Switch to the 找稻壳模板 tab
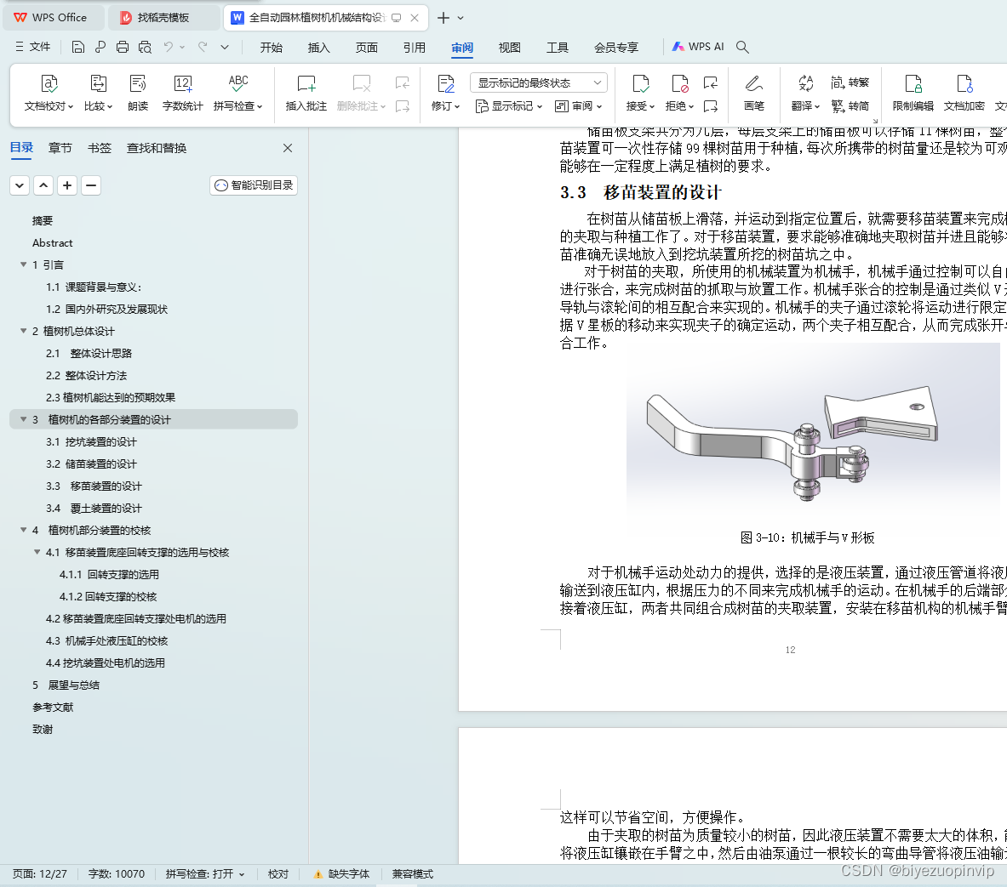The height and width of the screenshot is (887, 1007). (162, 18)
